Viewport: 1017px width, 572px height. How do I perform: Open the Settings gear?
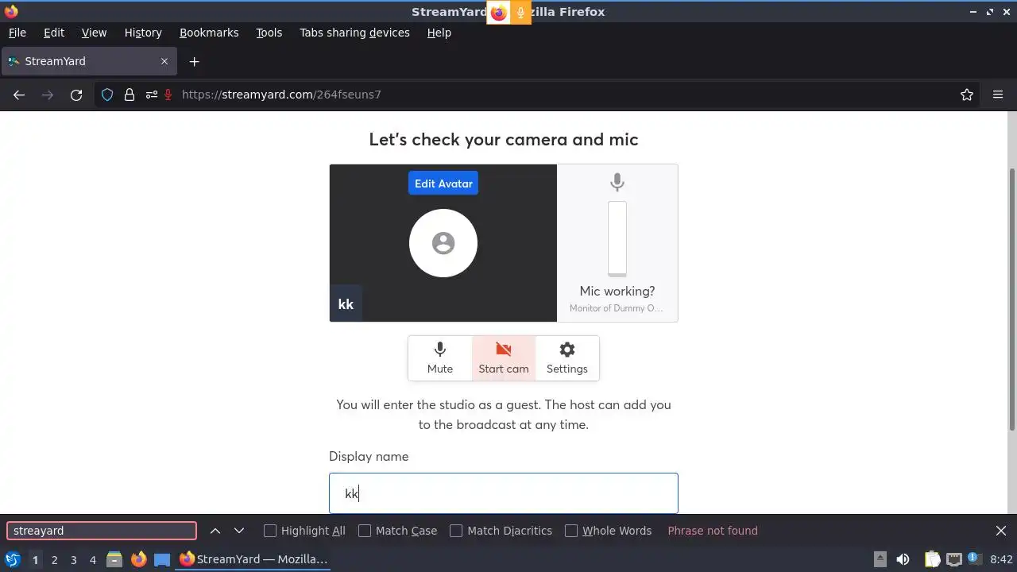click(x=567, y=357)
